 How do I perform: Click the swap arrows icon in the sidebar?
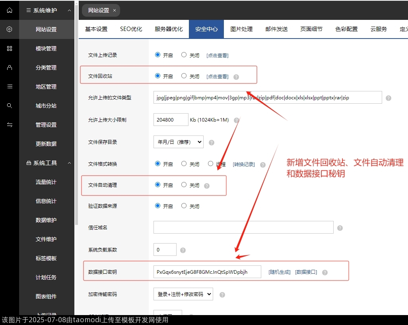(10, 125)
